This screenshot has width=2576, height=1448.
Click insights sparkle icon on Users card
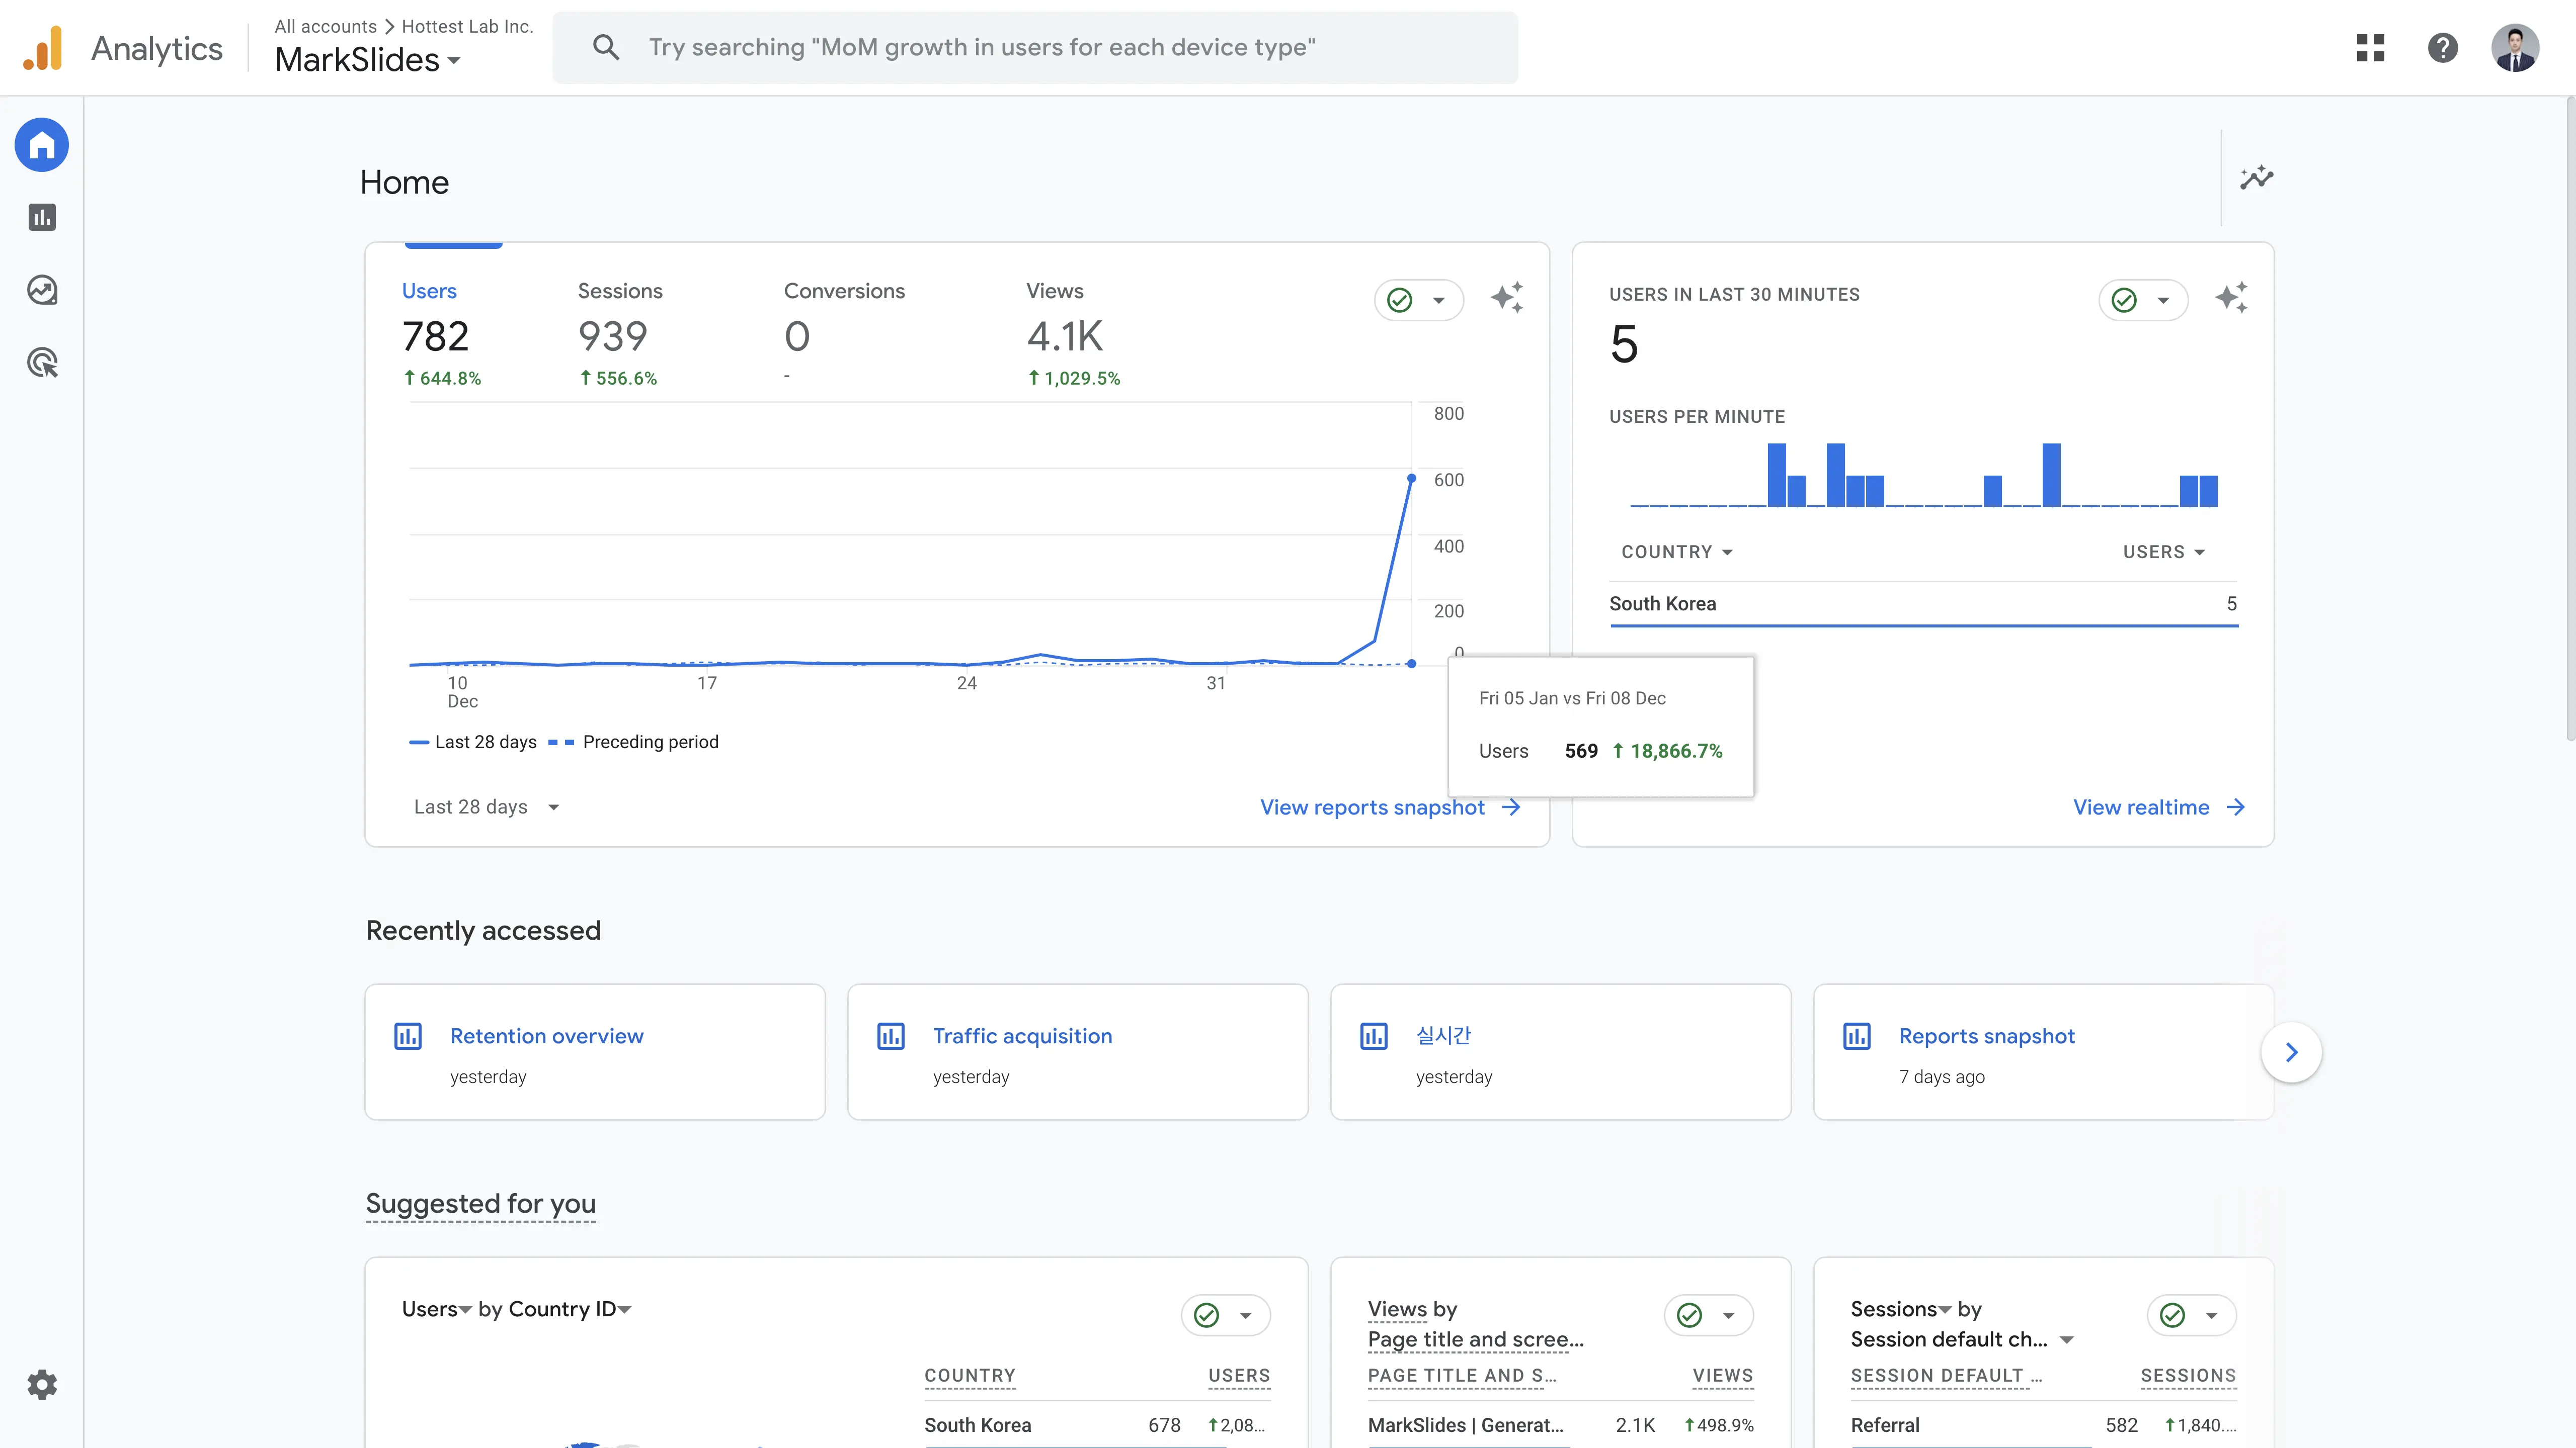pyautogui.click(x=1507, y=298)
